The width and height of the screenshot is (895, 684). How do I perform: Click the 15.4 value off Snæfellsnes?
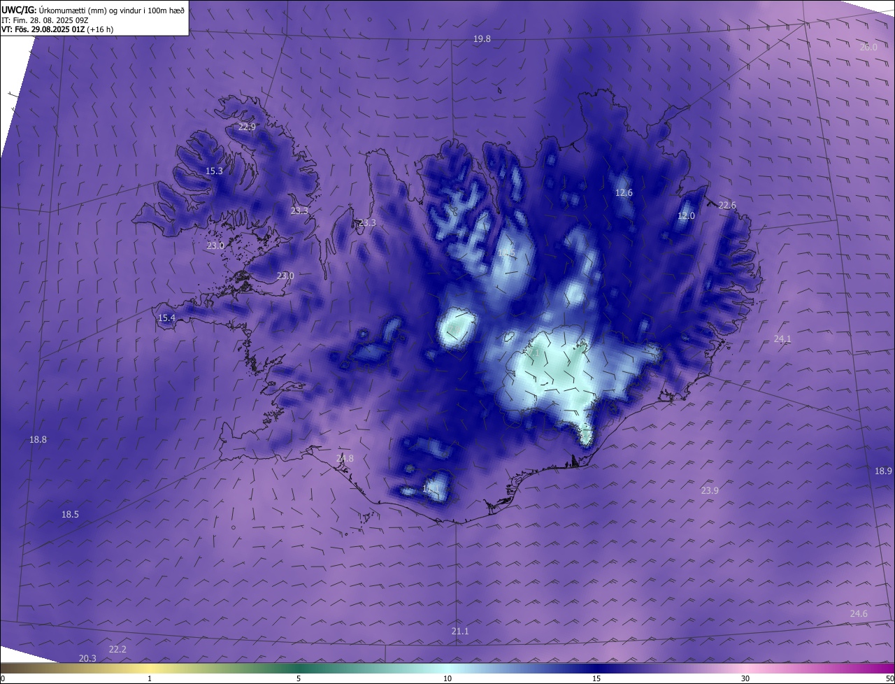tap(166, 318)
